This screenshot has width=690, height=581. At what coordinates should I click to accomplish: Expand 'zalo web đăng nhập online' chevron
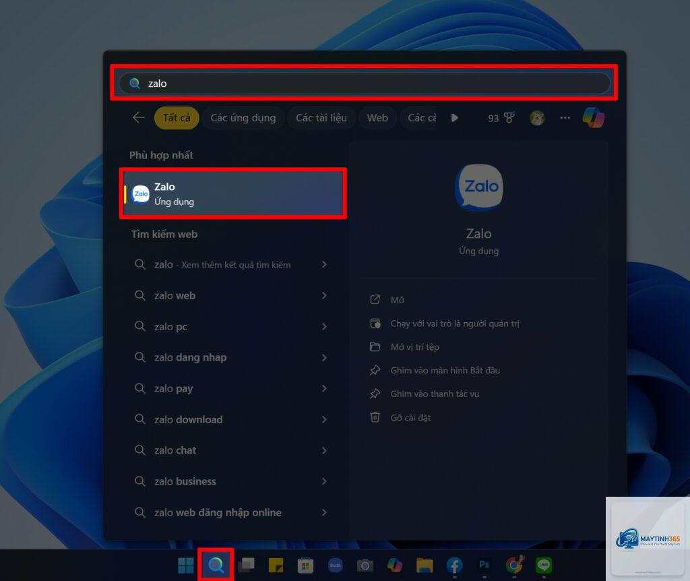click(324, 512)
